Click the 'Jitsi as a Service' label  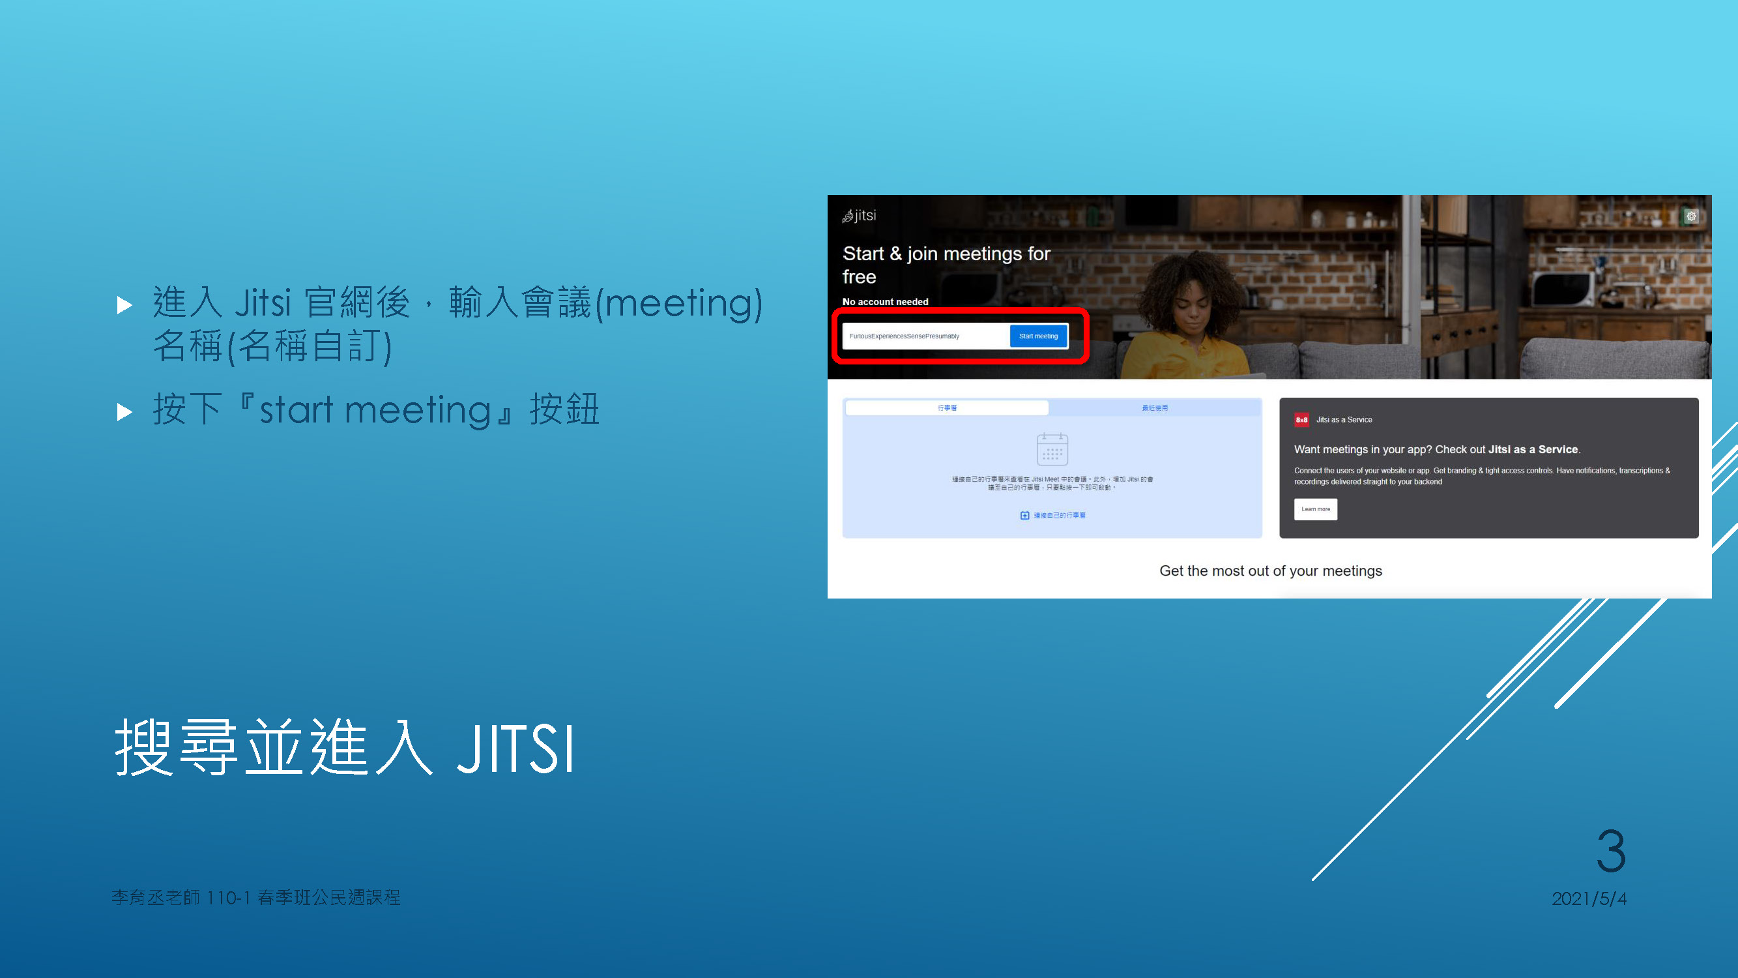1343,420
